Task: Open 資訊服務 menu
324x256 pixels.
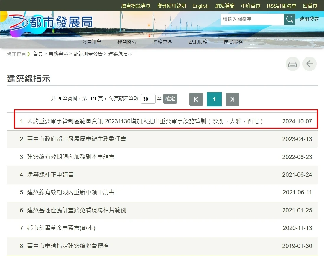Action: pyautogui.click(x=198, y=42)
